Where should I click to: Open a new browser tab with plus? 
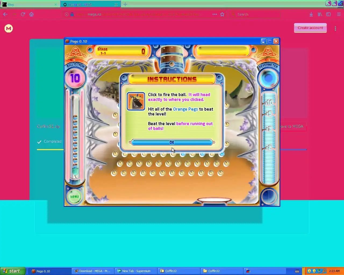coord(125,4)
